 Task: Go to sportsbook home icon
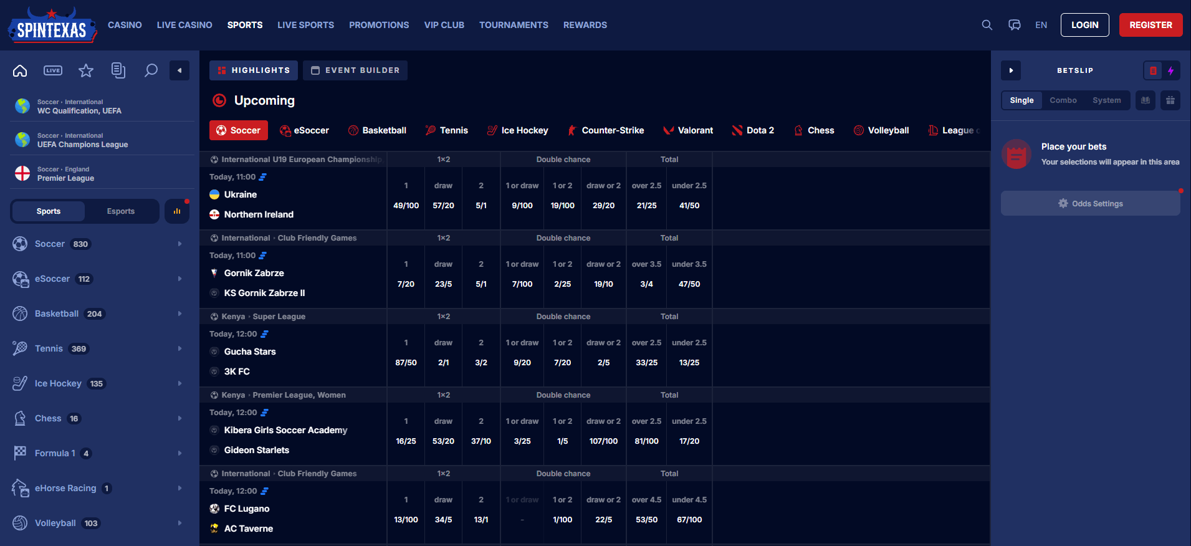20,70
